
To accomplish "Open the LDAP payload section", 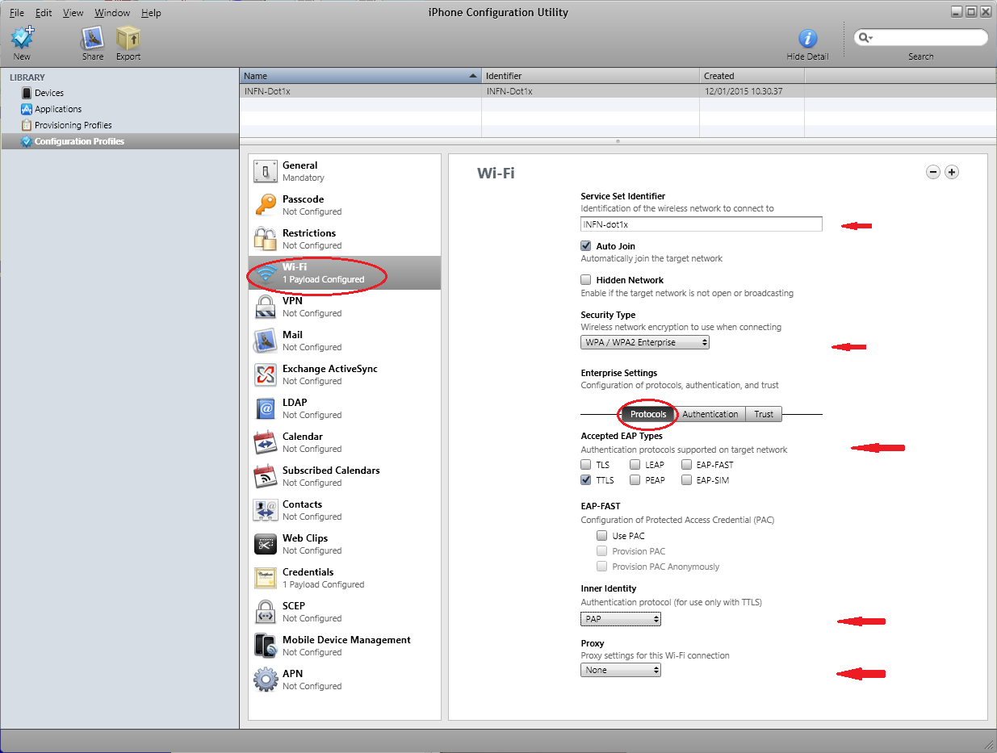I will (345, 408).
